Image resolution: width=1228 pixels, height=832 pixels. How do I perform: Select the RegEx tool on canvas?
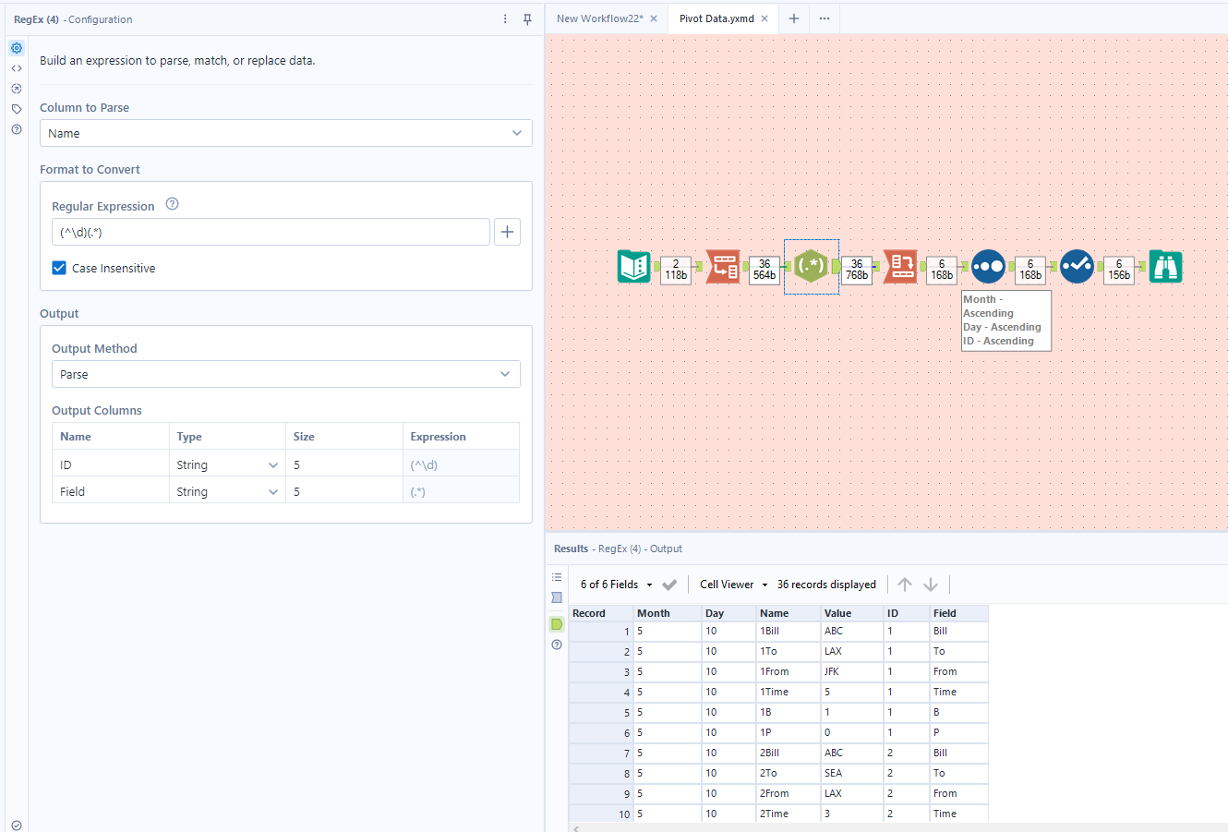pos(811,267)
